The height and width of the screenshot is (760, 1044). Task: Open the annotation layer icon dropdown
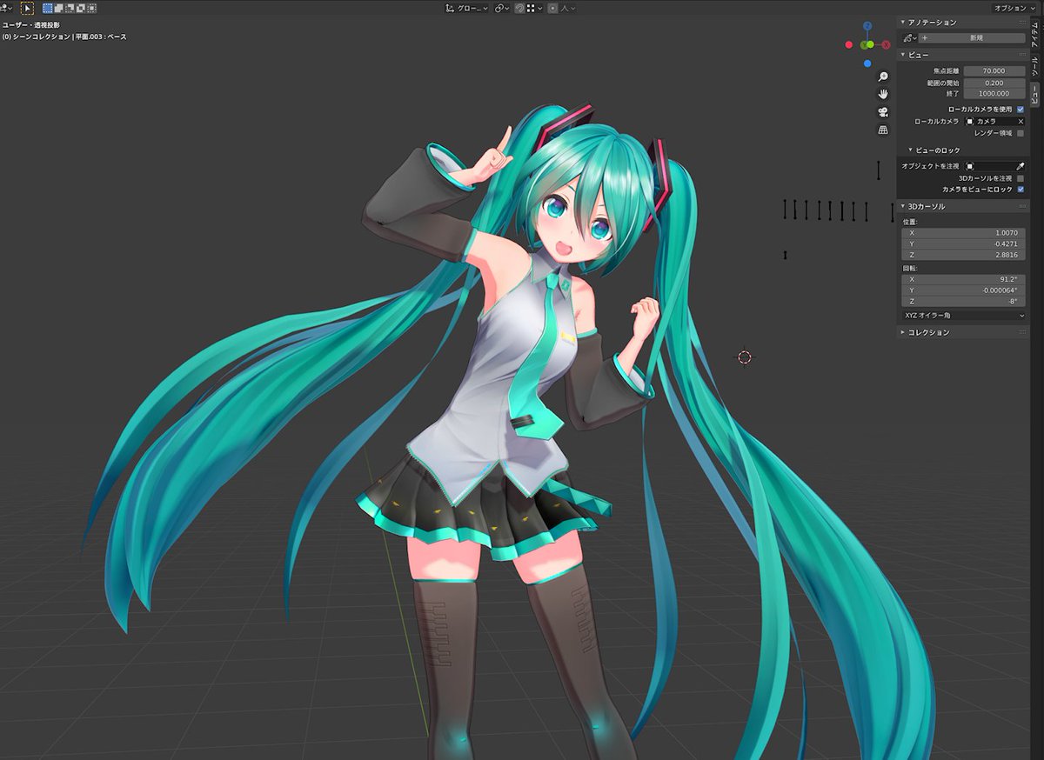[x=910, y=38]
